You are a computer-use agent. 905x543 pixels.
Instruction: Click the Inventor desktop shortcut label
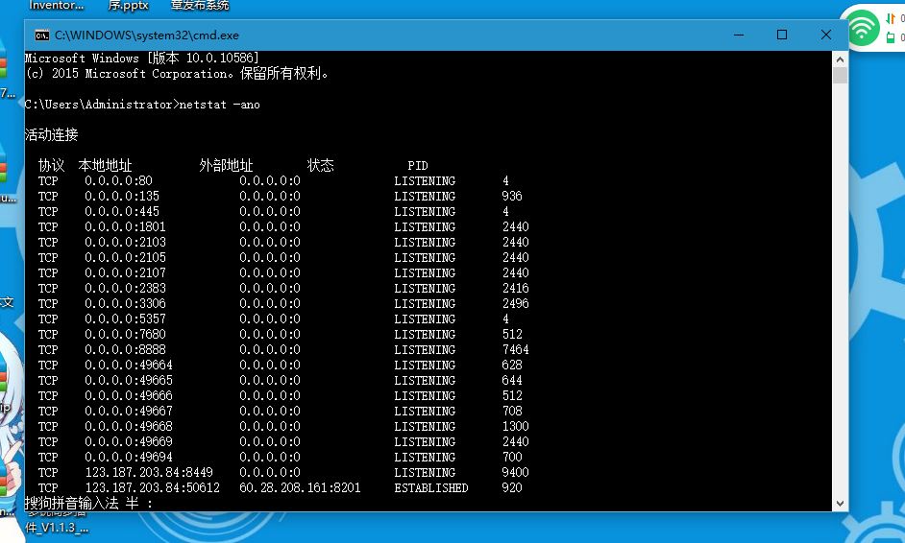[x=56, y=6]
